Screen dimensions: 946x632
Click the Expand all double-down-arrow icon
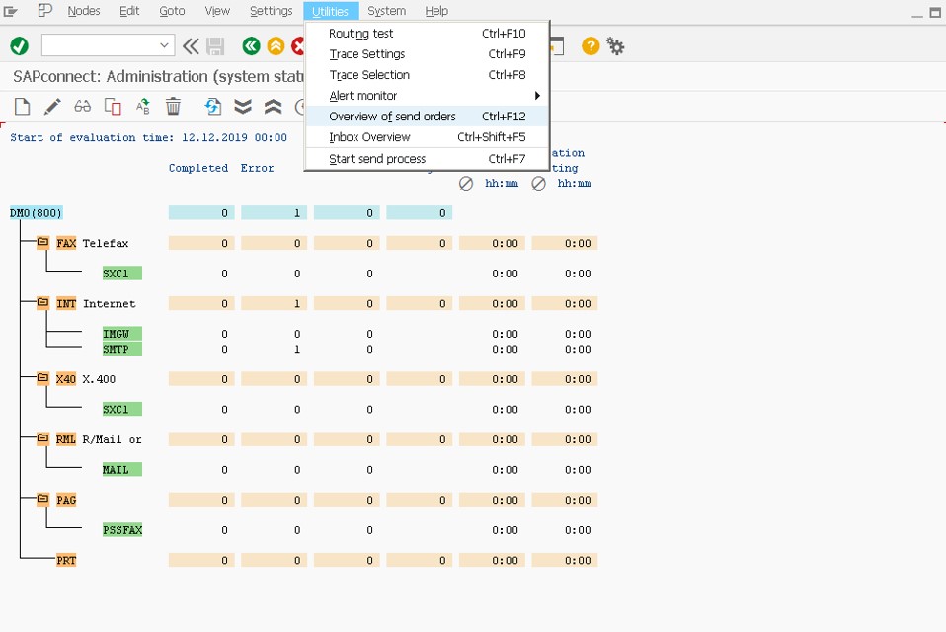pyautogui.click(x=243, y=107)
